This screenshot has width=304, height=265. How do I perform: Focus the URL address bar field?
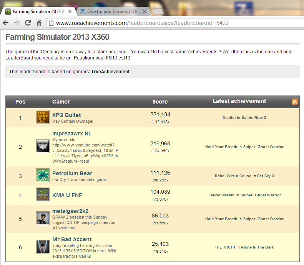tap(173, 23)
